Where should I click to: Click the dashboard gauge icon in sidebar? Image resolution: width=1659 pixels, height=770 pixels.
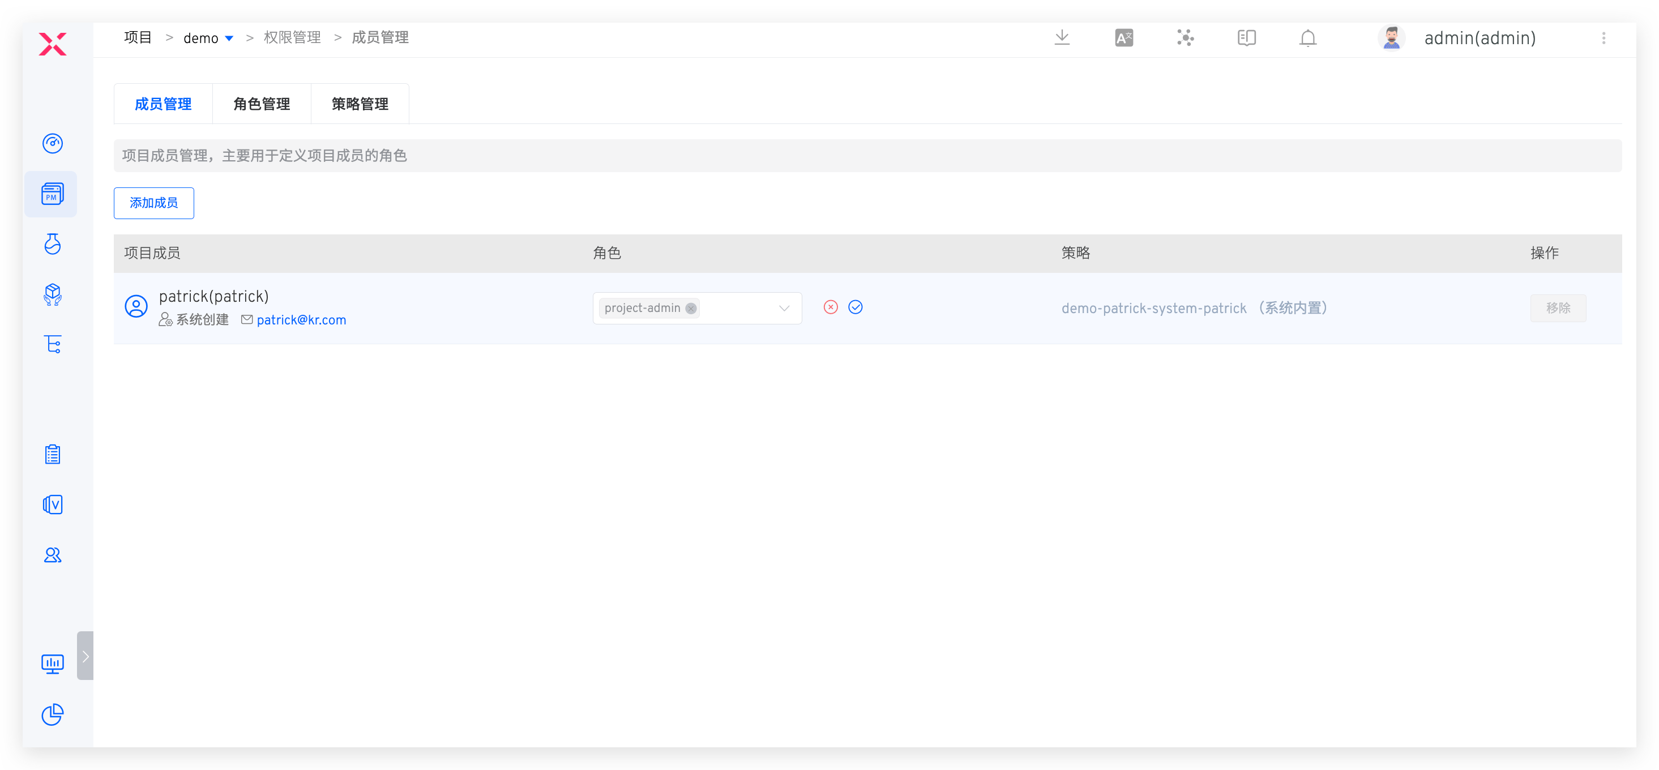pos(52,143)
